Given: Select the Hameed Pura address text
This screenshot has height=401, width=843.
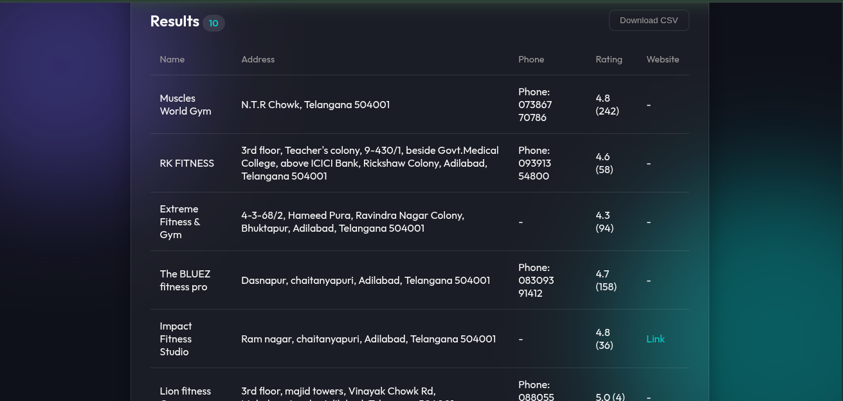Looking at the screenshot, I should click(352, 222).
